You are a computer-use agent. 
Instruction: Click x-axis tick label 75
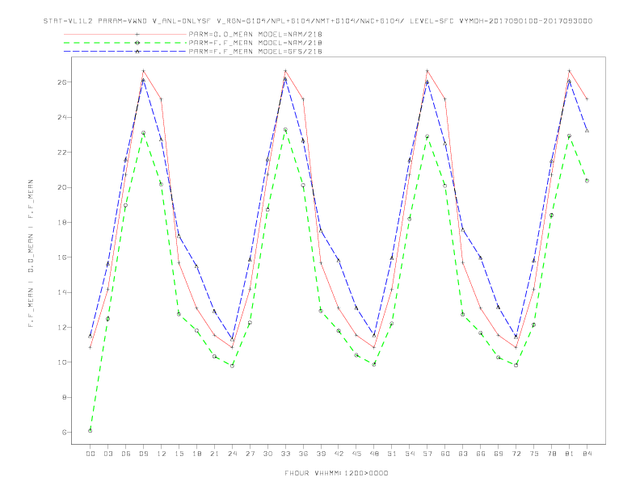click(x=534, y=454)
